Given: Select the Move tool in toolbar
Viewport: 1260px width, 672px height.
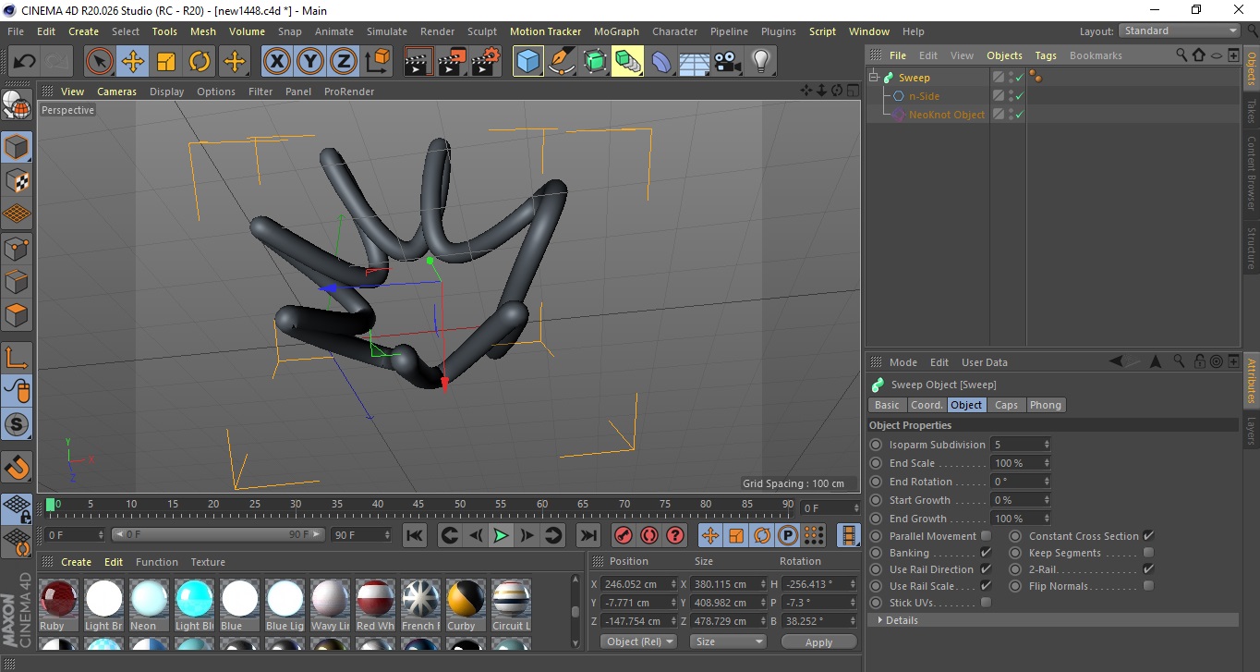Looking at the screenshot, I should [133, 62].
